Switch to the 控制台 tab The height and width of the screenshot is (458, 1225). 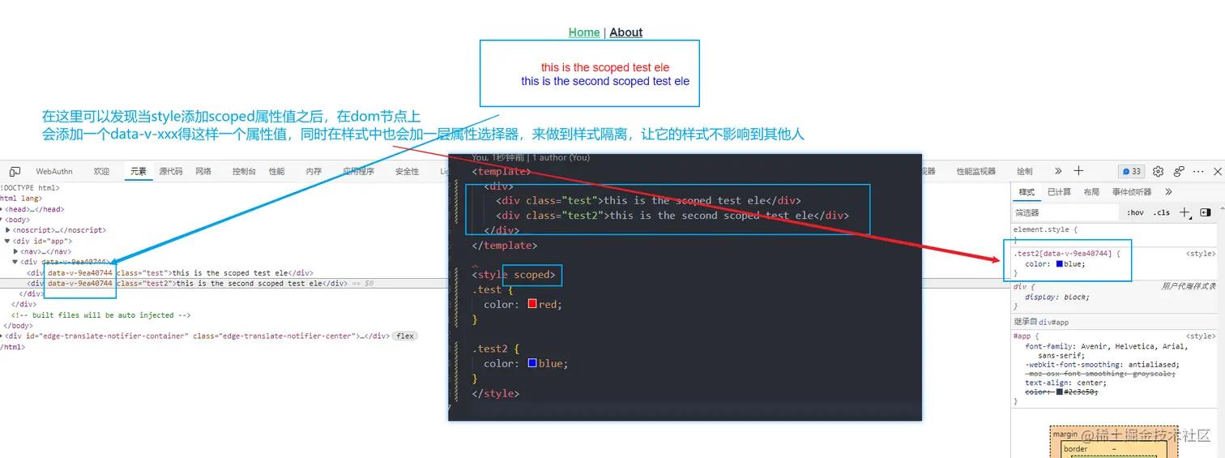coord(244,172)
